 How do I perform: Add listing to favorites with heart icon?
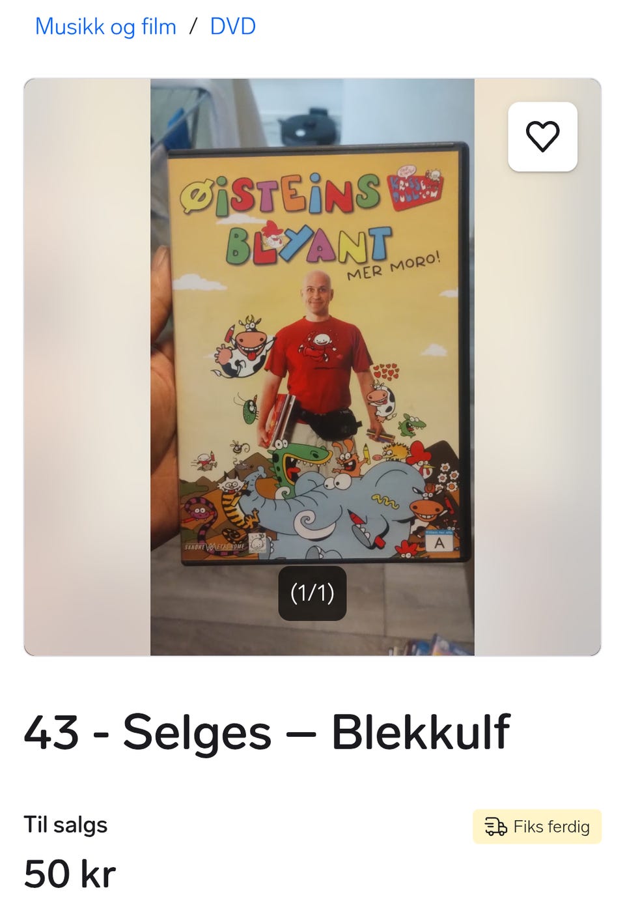click(542, 137)
